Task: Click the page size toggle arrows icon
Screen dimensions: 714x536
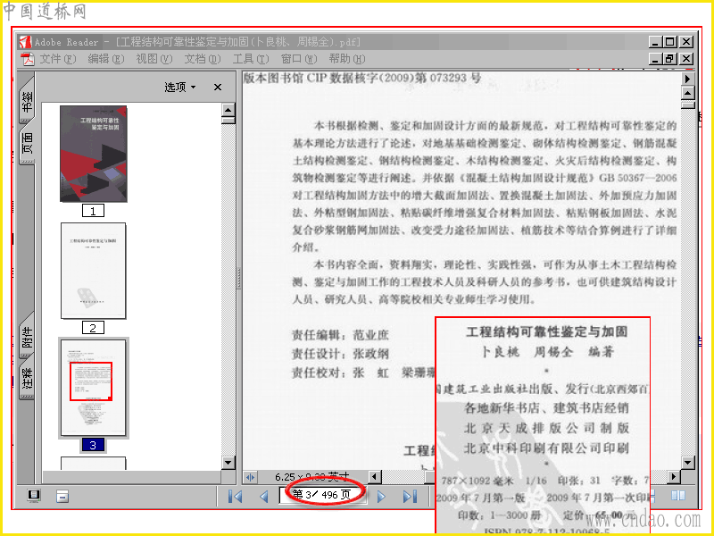Action: click(x=250, y=477)
